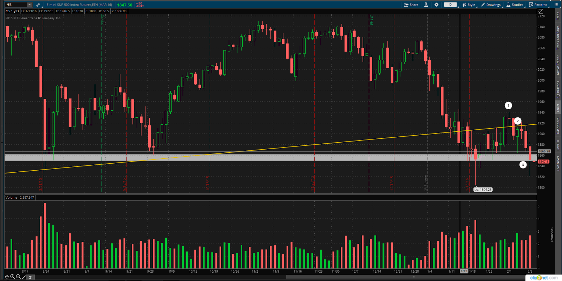Click the O: 1922.5 open value
The height and width of the screenshot is (281, 562).
(x=46, y=11)
